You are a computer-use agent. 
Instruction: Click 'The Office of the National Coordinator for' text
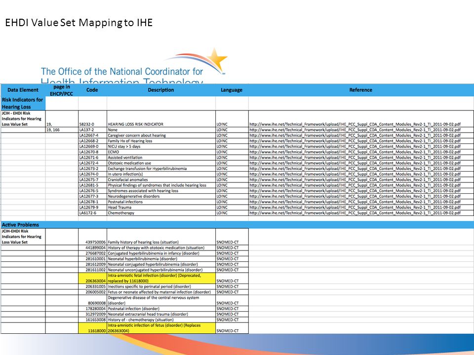tap(122, 71)
